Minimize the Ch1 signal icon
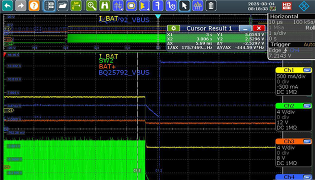The height and width of the screenshot is (180, 315). (307, 70)
